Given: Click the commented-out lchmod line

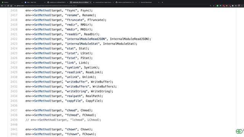Looking at the screenshot, I should point(63,120).
